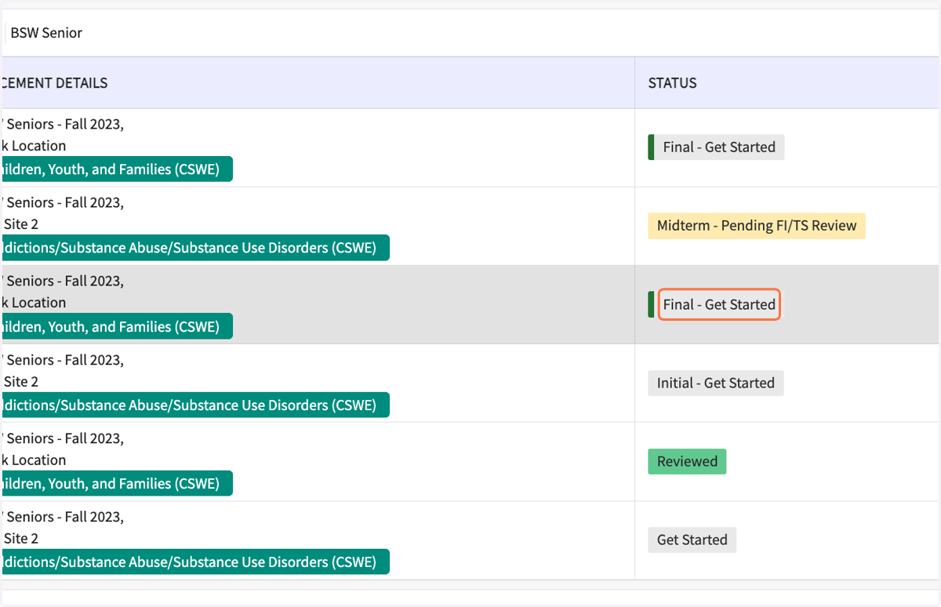941x607 pixels.
Task: Click the Children, Youth, and Families tag in the first row
Action: click(116, 169)
